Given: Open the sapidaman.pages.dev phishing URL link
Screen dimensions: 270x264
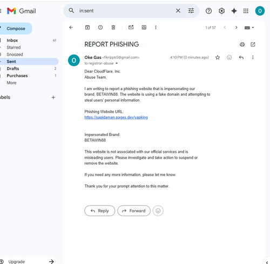Looking at the screenshot, I should pos(116,117).
